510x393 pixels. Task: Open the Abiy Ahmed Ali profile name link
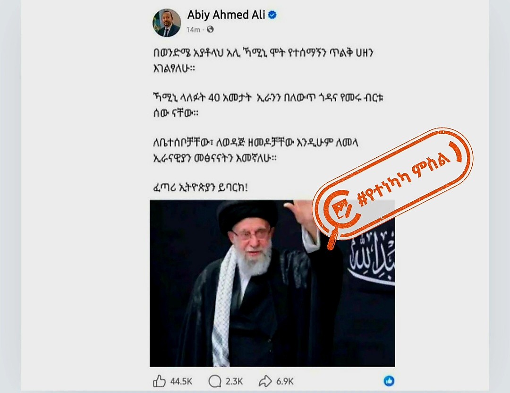[226, 15]
